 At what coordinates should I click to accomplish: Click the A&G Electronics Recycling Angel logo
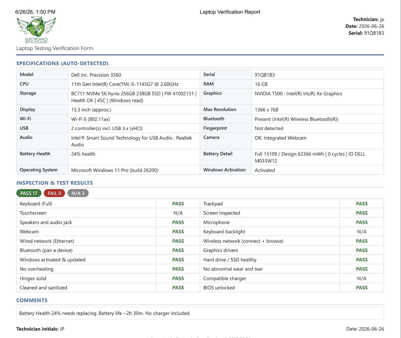(36, 30)
